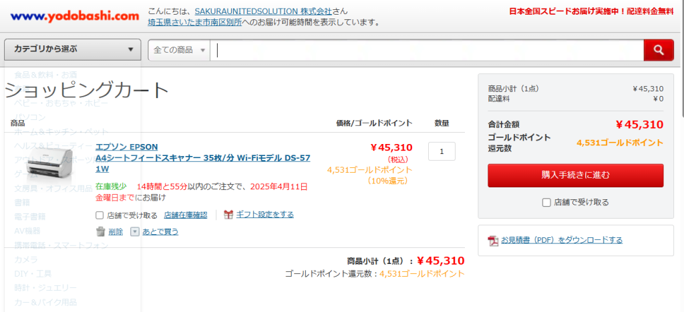
Task: Expand the カテゴリから選ぶ category dropdown
Action: click(x=72, y=49)
